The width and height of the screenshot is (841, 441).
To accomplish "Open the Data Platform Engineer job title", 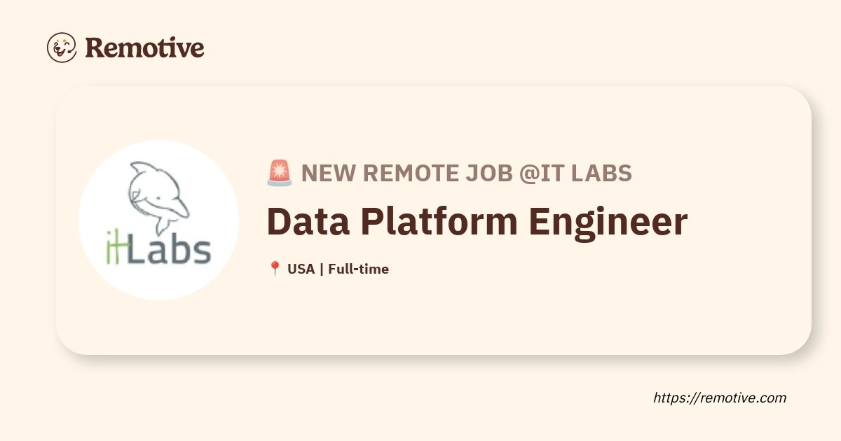I will (x=477, y=222).
